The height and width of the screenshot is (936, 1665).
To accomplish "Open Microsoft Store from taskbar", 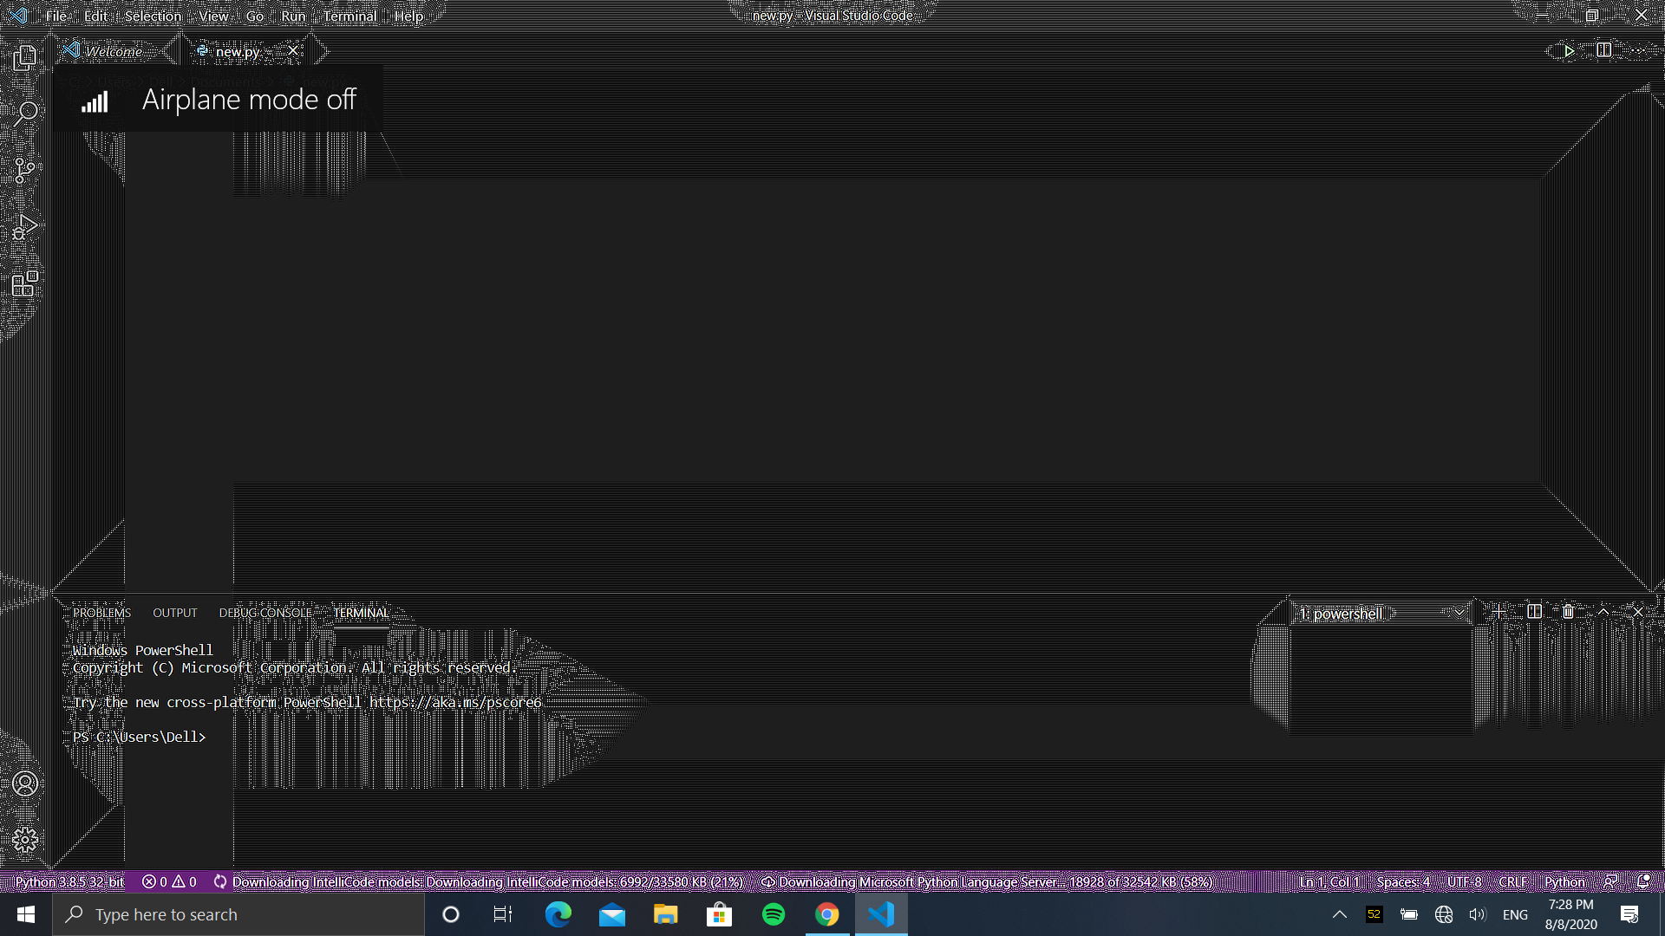I will [719, 914].
